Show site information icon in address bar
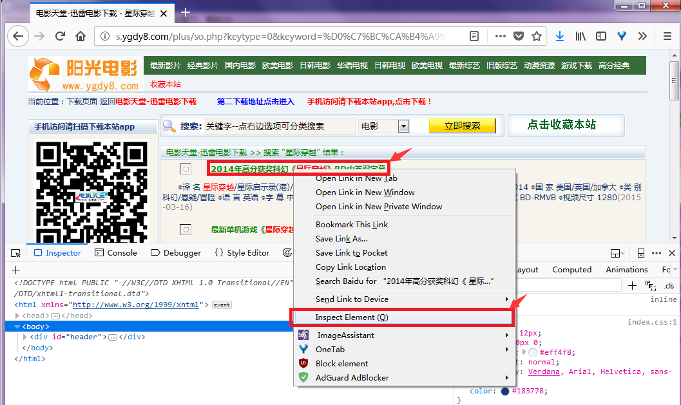This screenshot has height=405, width=681. [x=104, y=36]
